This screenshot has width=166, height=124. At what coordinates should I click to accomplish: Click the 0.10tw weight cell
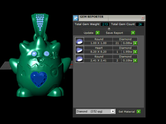click(128, 61)
